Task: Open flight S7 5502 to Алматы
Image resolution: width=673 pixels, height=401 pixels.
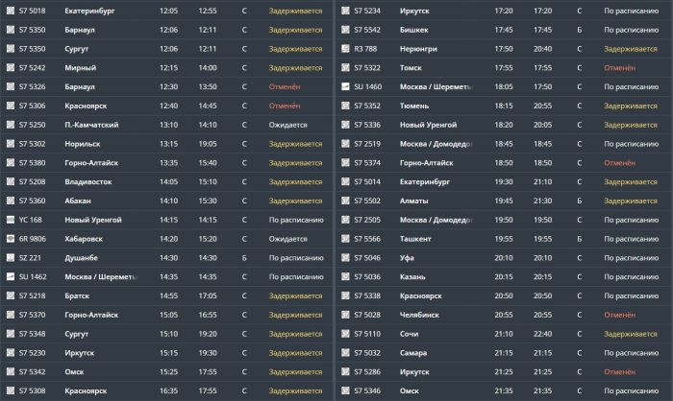Action: [x=367, y=200]
